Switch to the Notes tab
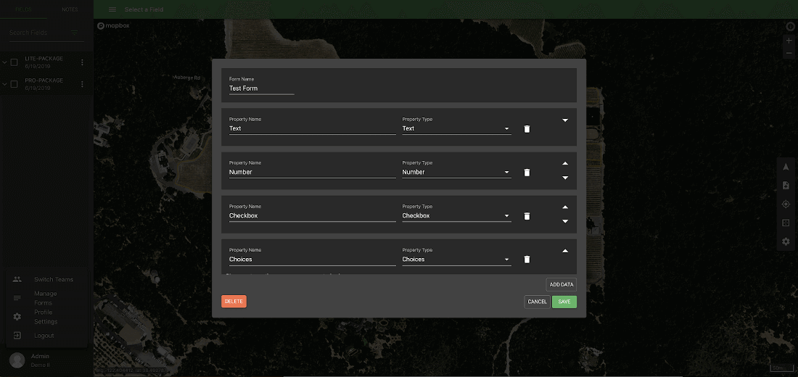This screenshot has height=377, width=798. pos(70,9)
